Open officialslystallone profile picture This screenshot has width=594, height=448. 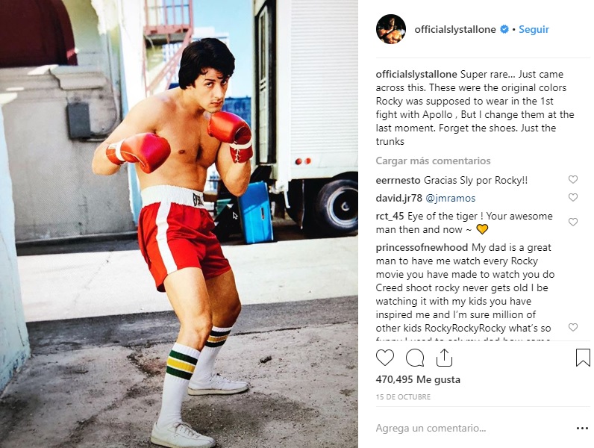[x=391, y=29]
